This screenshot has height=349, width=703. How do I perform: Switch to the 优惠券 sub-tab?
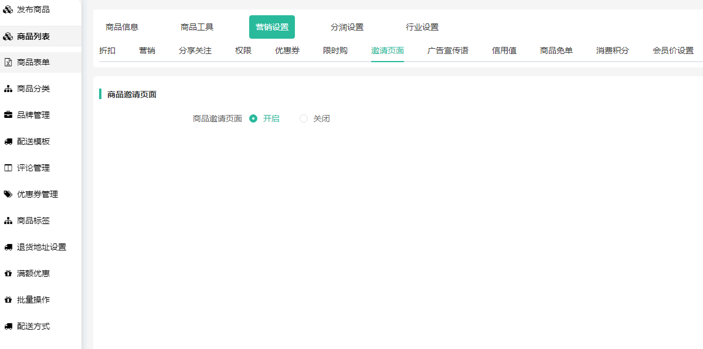(x=287, y=50)
